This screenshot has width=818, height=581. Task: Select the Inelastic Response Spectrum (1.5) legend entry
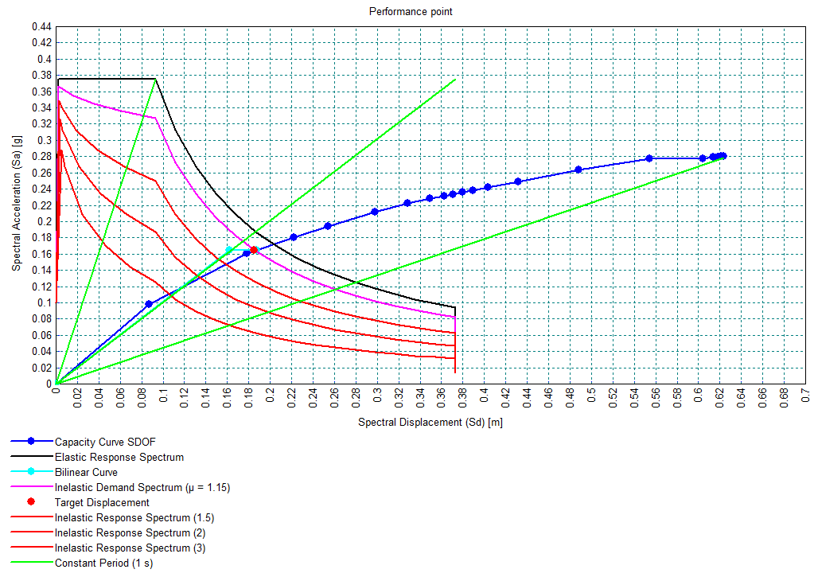click(x=134, y=517)
